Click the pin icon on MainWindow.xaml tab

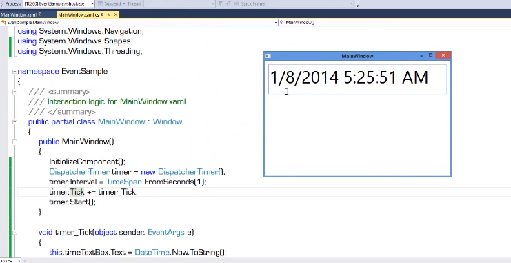point(40,14)
